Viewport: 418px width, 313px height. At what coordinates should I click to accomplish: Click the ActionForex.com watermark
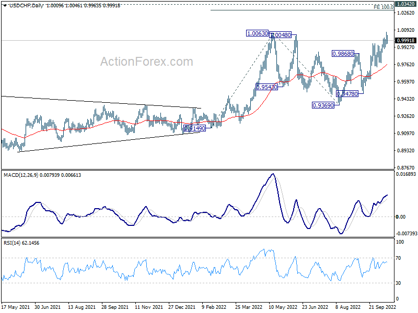click(147, 62)
